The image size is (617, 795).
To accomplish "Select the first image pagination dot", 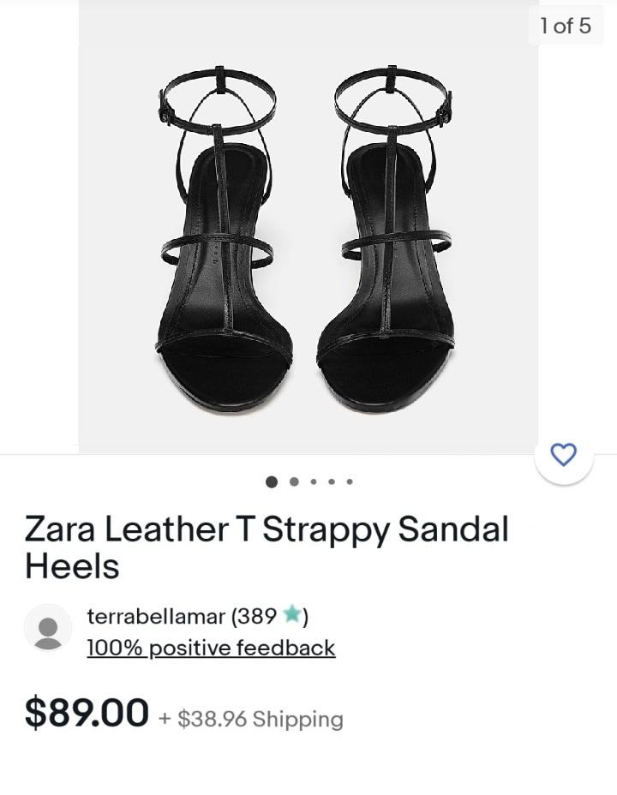I will click(272, 481).
